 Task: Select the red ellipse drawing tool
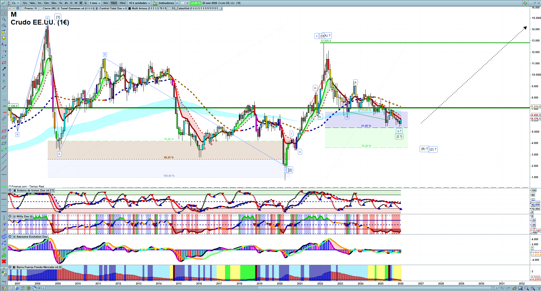coord(4,131)
